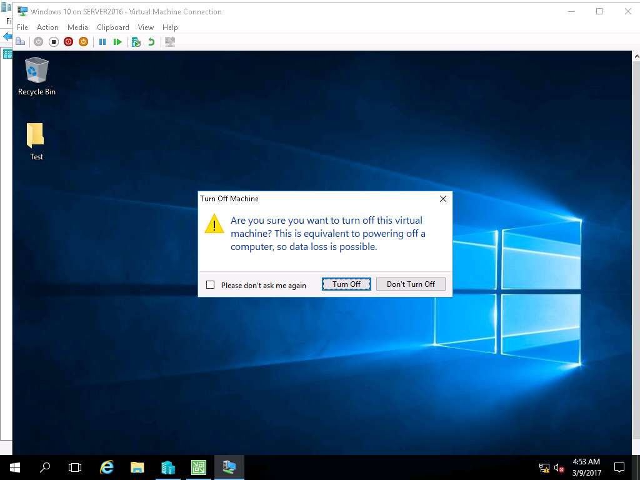Open the Action Center notification icon

[x=619, y=467]
